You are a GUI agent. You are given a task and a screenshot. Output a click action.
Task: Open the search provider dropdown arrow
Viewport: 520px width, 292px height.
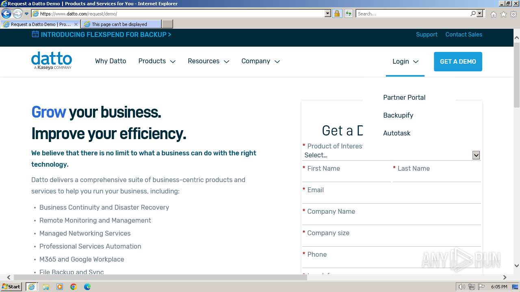point(480,14)
